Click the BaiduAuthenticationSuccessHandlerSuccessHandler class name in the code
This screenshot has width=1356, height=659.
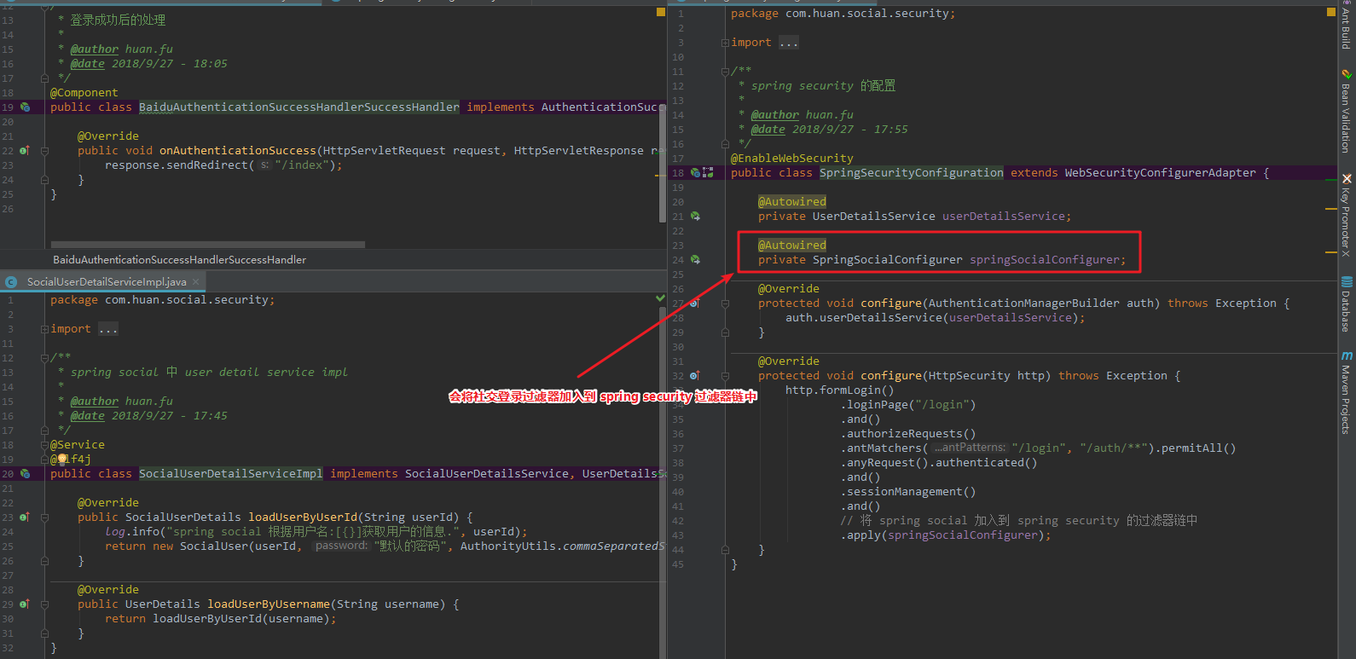coord(299,107)
